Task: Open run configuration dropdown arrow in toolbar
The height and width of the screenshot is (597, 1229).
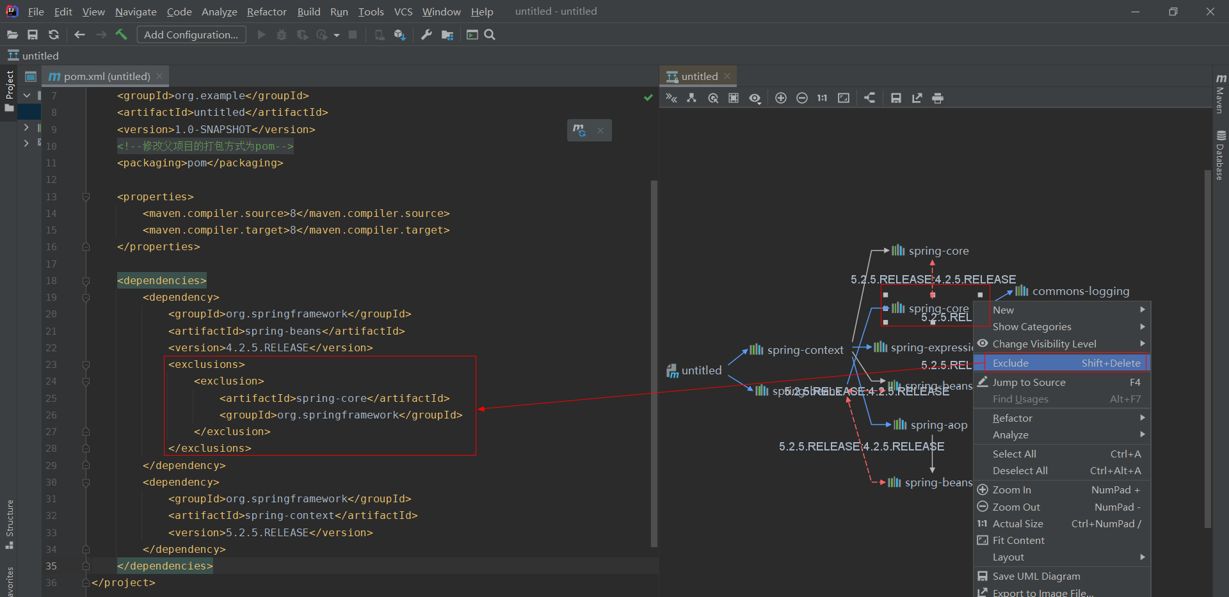Action: [337, 35]
